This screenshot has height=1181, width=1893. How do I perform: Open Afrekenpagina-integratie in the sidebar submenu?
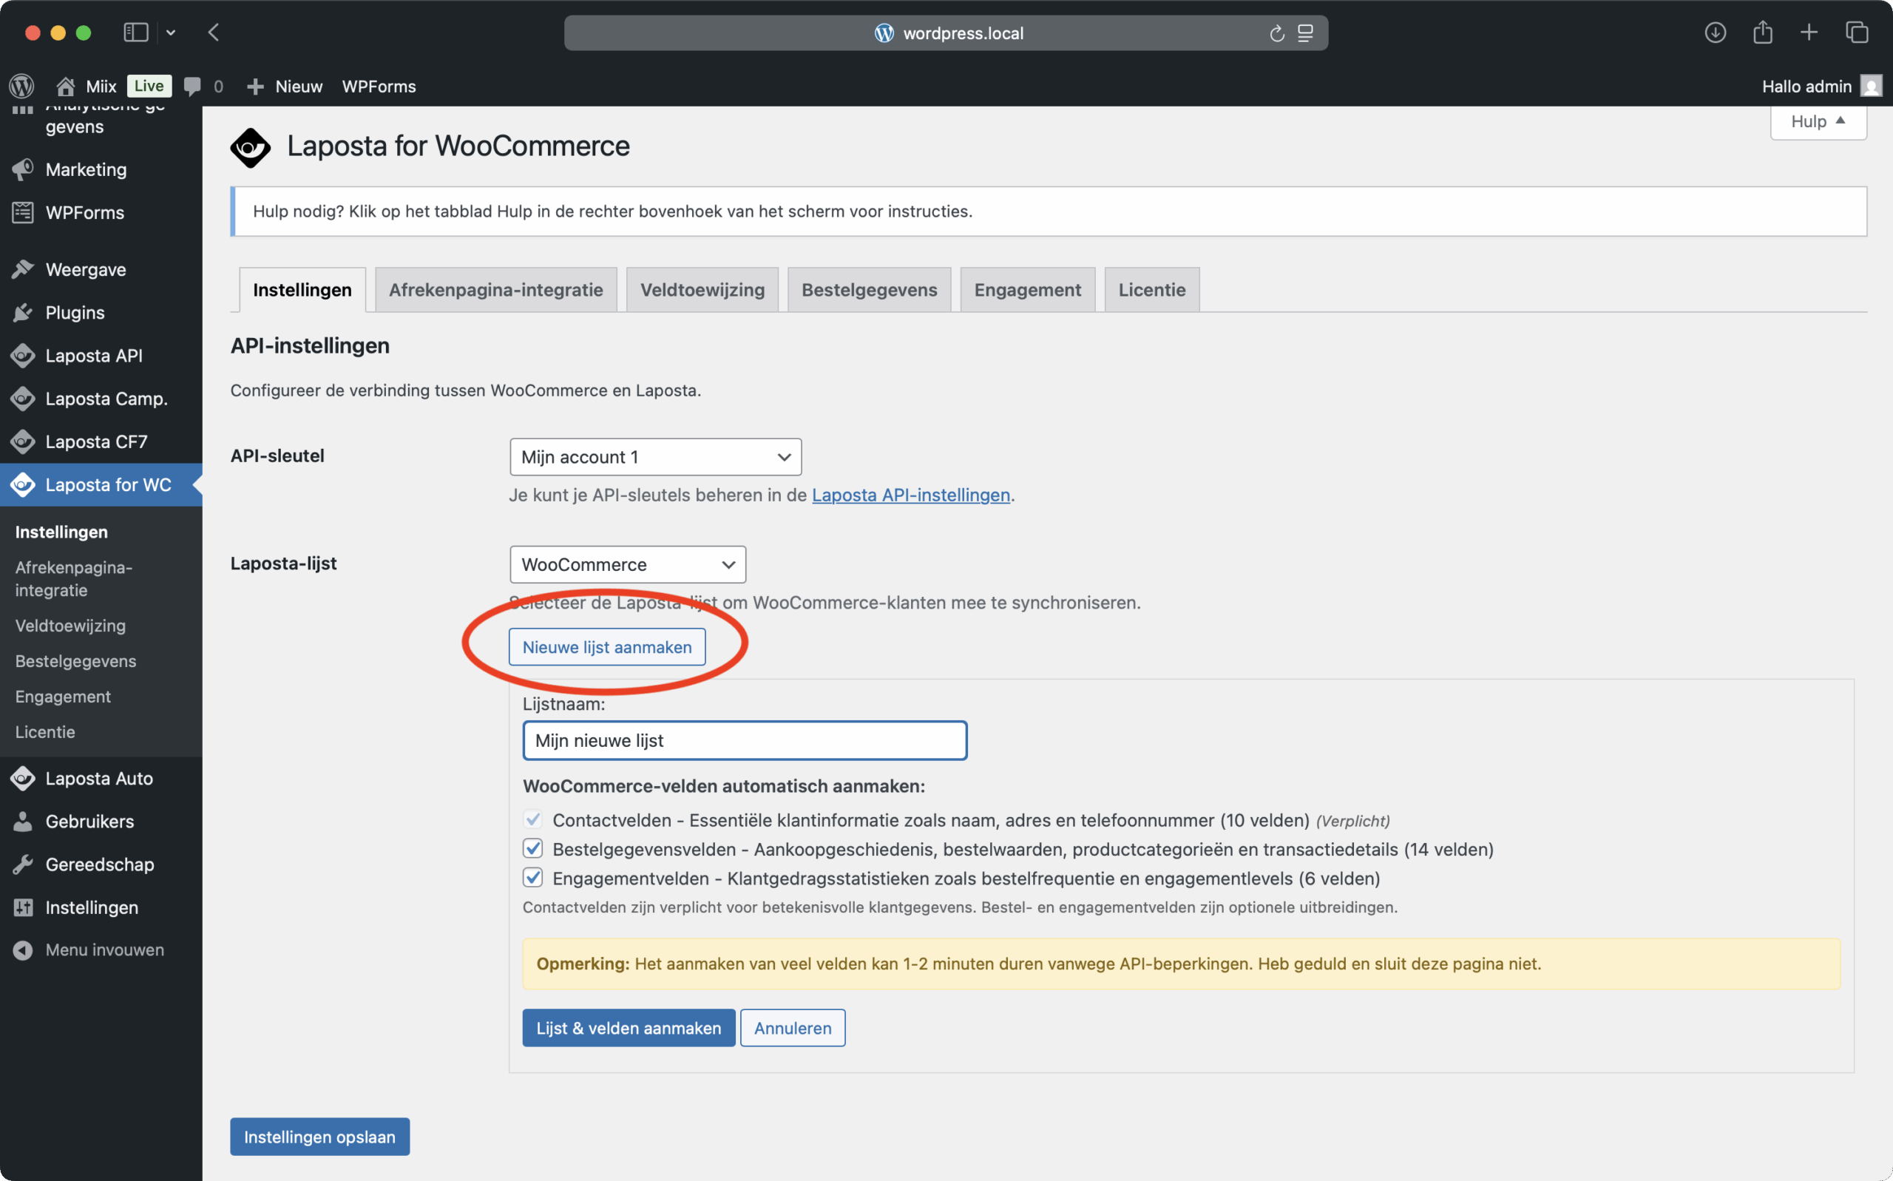pos(73,579)
